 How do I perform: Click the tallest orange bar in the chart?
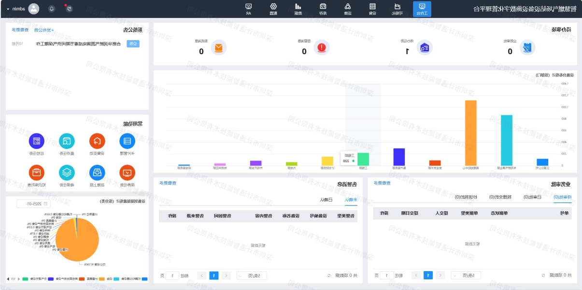470,132
